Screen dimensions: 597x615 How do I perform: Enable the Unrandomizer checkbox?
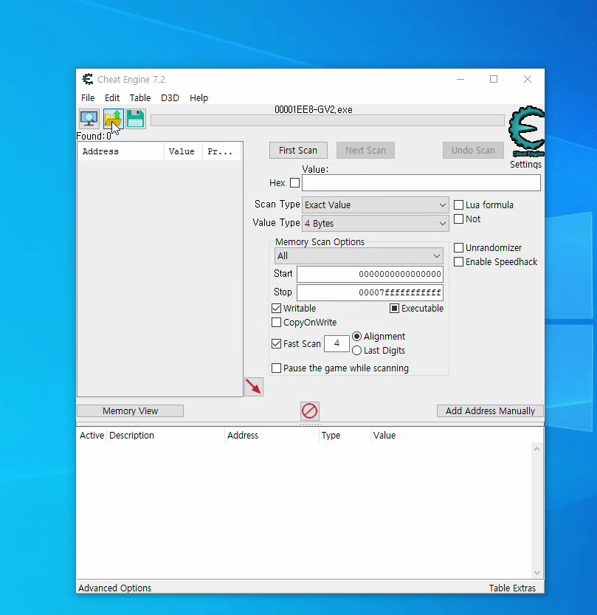(458, 248)
